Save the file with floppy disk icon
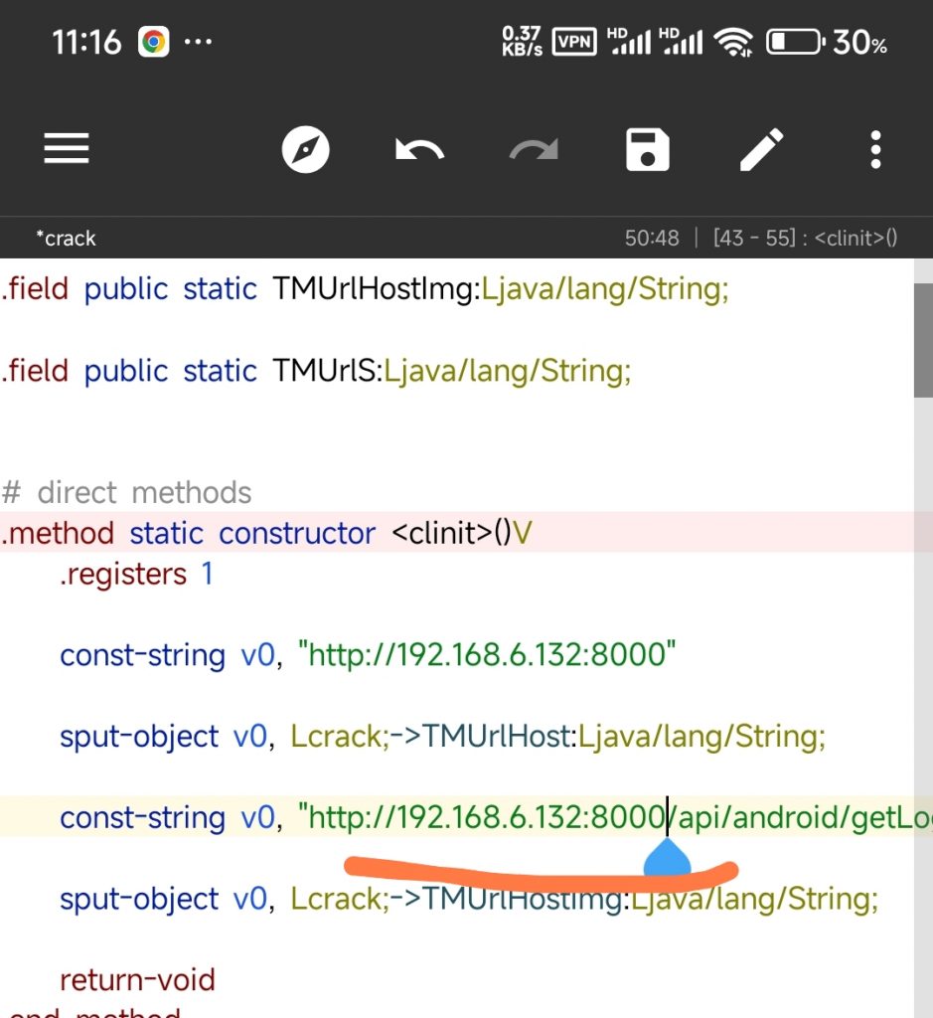The height and width of the screenshot is (1018, 933). [648, 151]
